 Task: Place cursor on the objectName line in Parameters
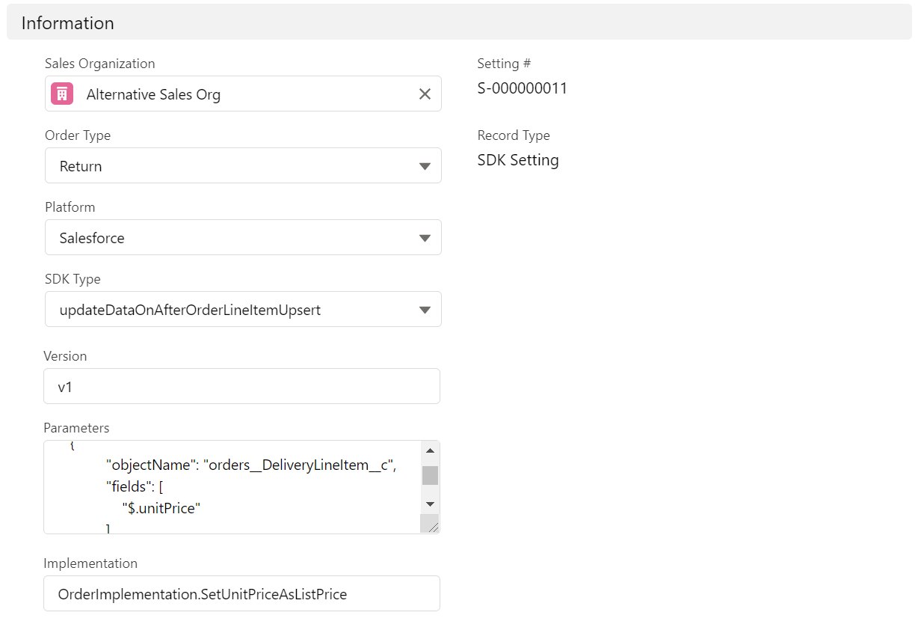[x=250, y=465]
